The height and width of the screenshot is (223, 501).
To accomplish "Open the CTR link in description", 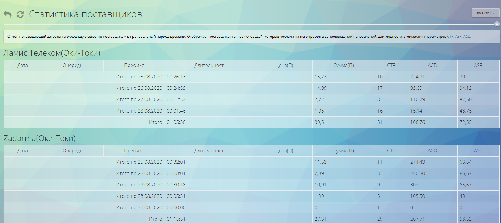I will coord(450,37).
